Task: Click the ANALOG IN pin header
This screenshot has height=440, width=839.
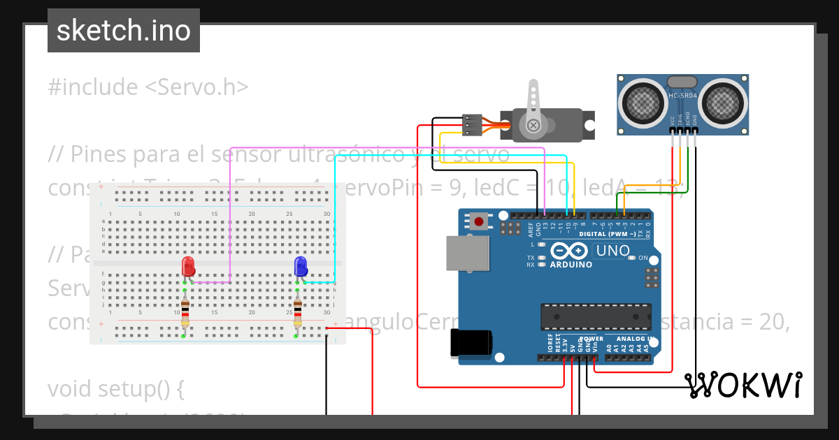Action: click(x=628, y=358)
